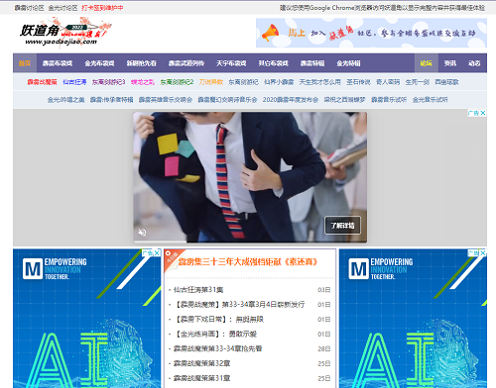Open the red 霹雳战魔策 series link
This screenshot has height=388, width=496.
tap(42, 82)
